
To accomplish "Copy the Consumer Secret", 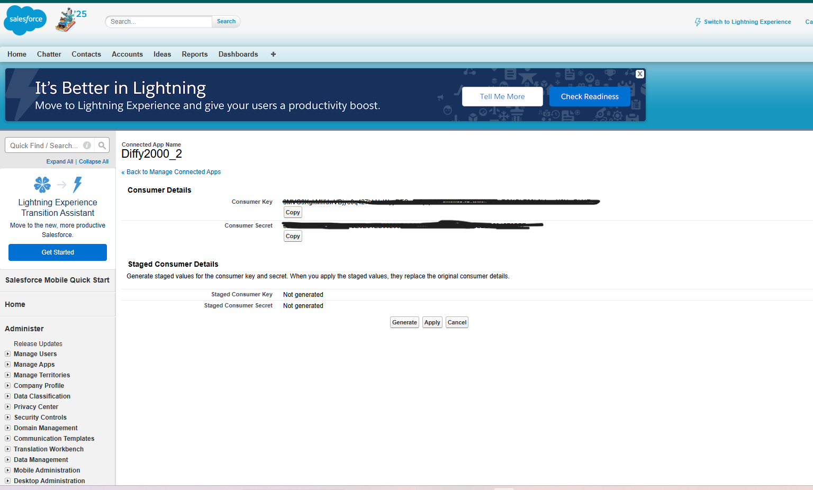I will [293, 237].
